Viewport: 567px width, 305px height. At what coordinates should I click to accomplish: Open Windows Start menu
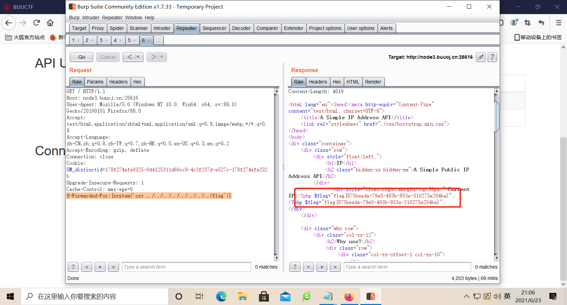[10, 296]
